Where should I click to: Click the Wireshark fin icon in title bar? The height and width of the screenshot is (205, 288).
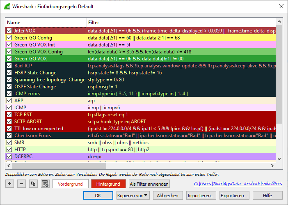(x=7, y=7)
